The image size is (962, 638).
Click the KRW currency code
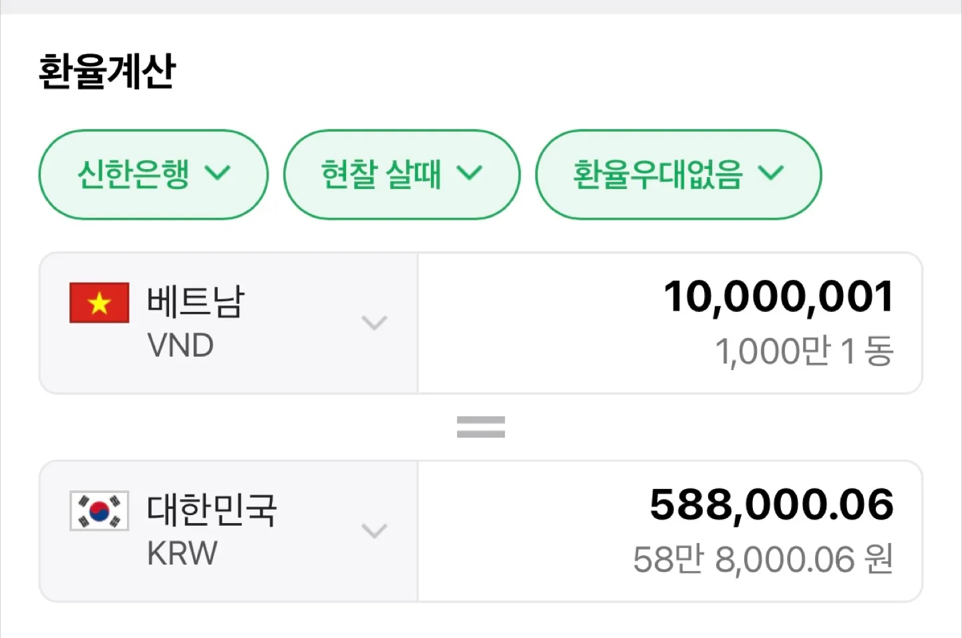coord(182,554)
